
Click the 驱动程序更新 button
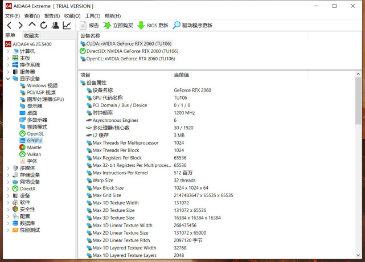(192, 26)
